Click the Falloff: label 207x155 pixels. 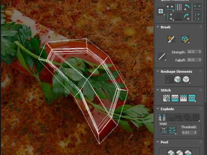click(180, 60)
